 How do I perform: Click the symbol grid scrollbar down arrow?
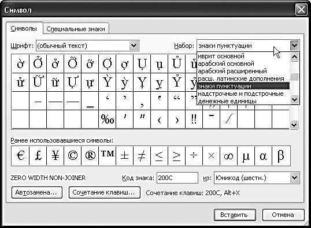click(x=294, y=125)
